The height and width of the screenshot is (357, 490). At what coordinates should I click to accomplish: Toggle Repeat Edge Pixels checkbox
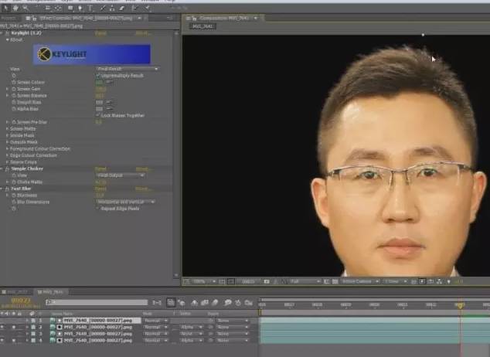click(98, 209)
